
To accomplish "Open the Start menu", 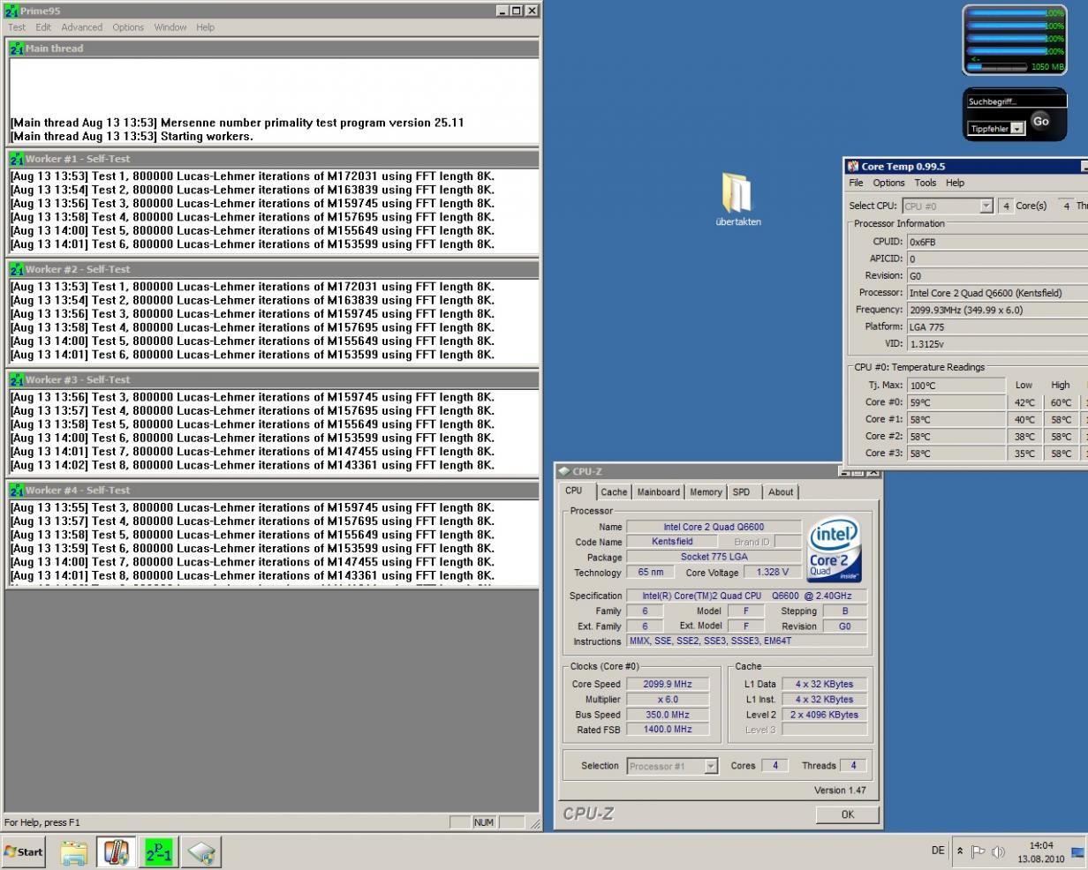I will (24, 851).
